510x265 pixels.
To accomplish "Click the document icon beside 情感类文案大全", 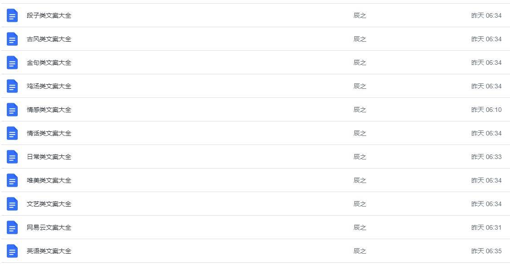I will (x=12, y=110).
